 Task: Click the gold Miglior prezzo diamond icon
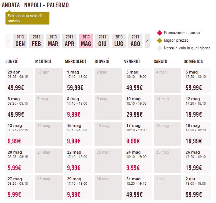[x=160, y=41]
